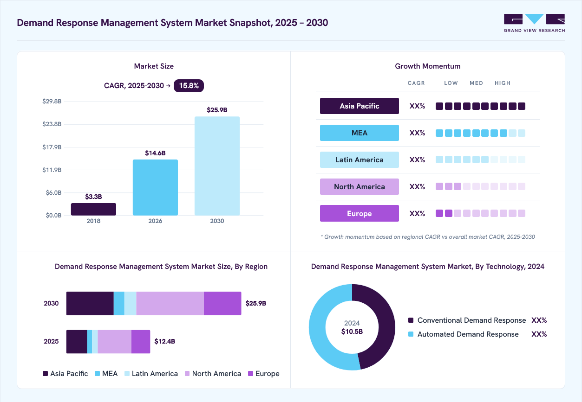Click Conventional Demand Response legend swatch
The height and width of the screenshot is (402, 582).
pos(411,320)
